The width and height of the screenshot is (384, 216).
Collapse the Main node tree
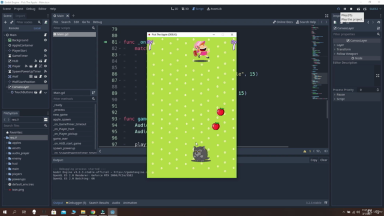(x=4, y=35)
